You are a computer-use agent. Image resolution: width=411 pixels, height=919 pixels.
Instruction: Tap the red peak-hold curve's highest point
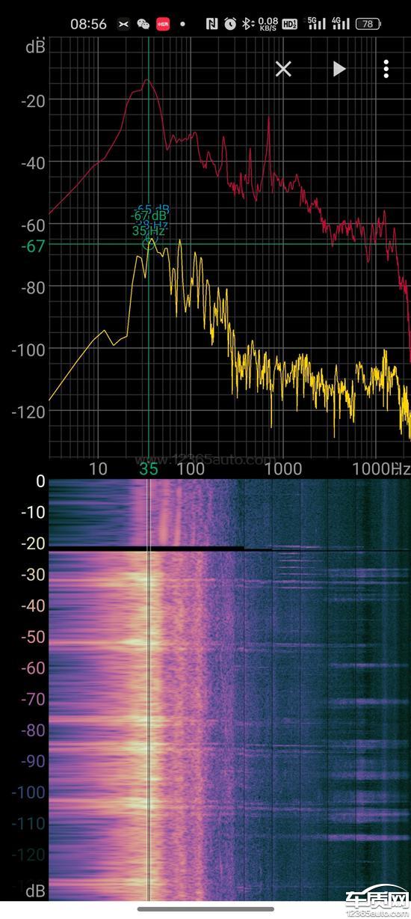click(148, 80)
